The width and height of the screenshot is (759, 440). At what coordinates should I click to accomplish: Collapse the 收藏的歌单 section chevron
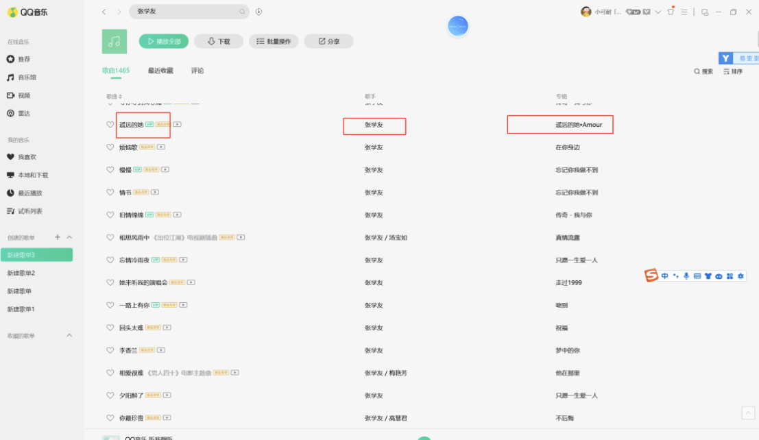click(x=69, y=335)
